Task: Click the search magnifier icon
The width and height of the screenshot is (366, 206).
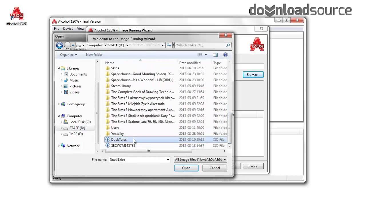Action: 228,45
